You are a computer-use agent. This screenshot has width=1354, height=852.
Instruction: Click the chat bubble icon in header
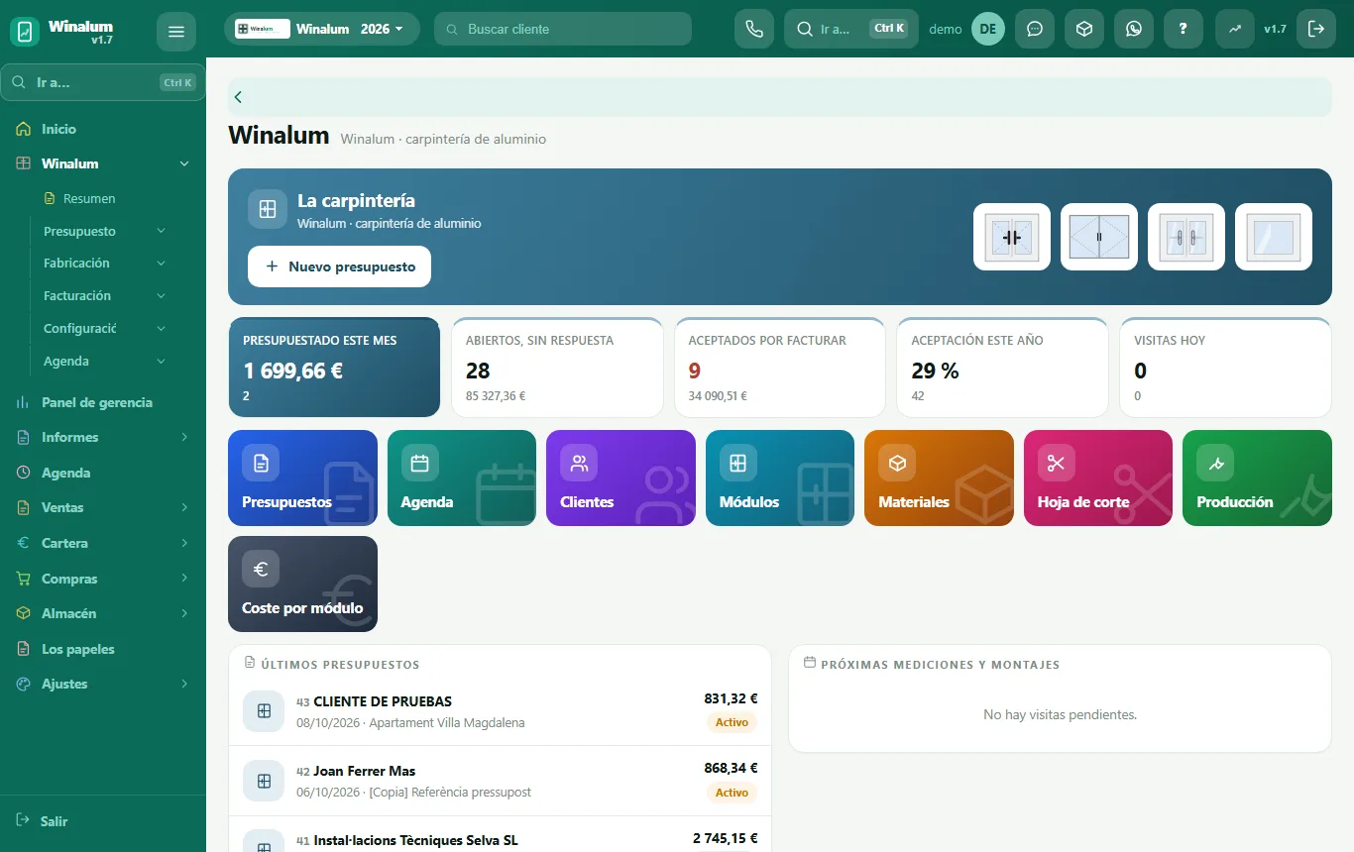click(x=1034, y=29)
